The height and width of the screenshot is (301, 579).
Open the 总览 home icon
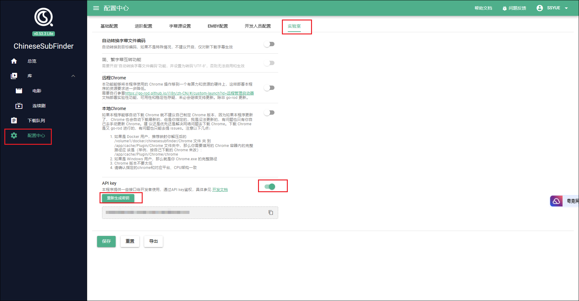(x=14, y=61)
